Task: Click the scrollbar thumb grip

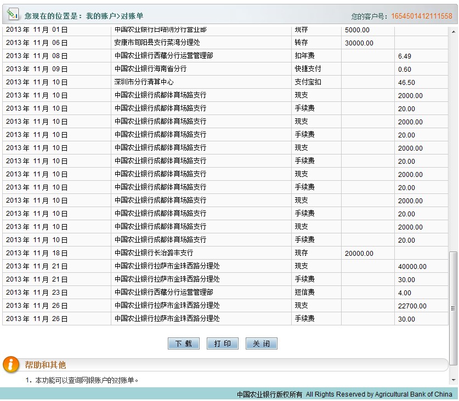Action: click(453, 308)
